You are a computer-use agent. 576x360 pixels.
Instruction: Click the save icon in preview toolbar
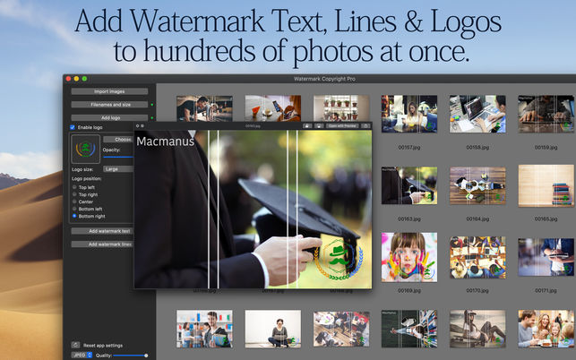(319, 126)
